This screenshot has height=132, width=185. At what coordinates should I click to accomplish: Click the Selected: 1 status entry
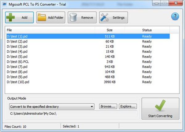tap(71, 126)
